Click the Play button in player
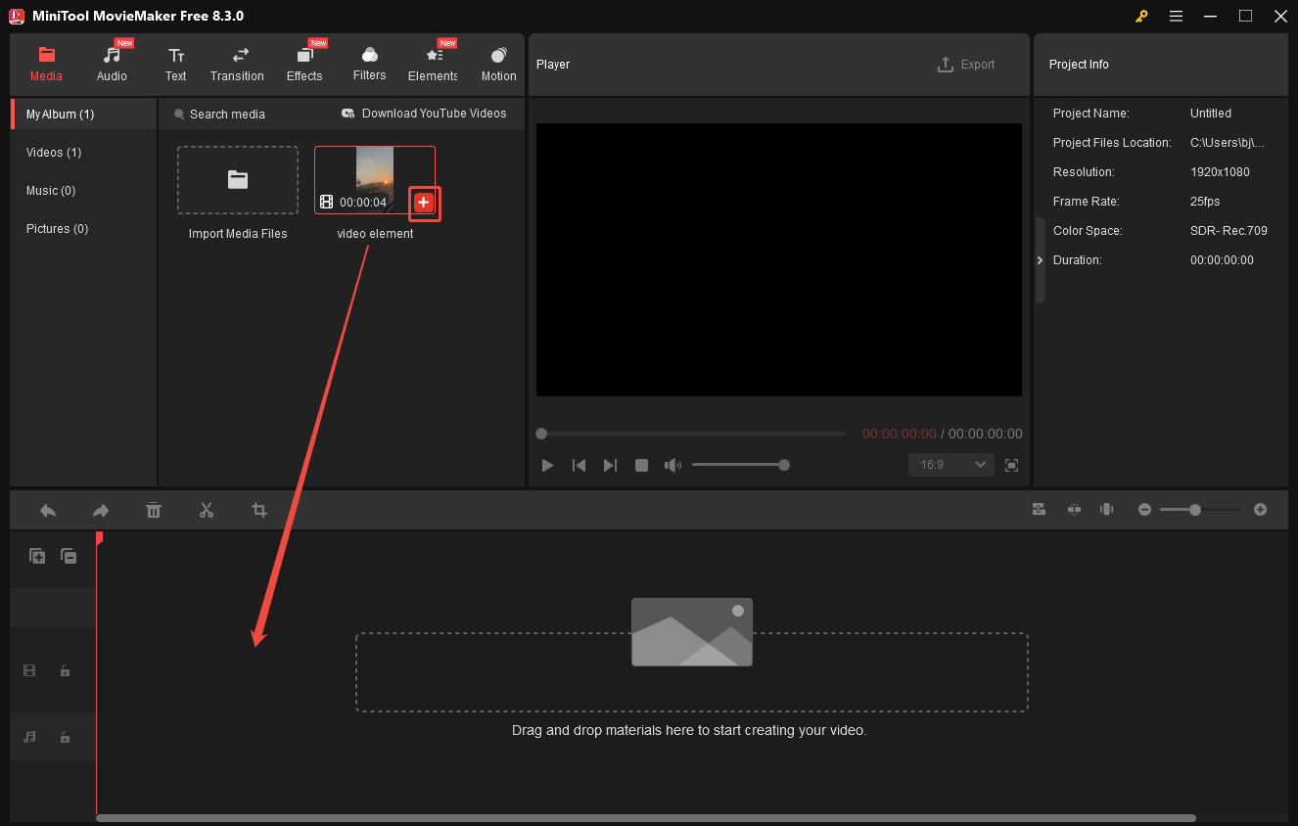 [548, 465]
